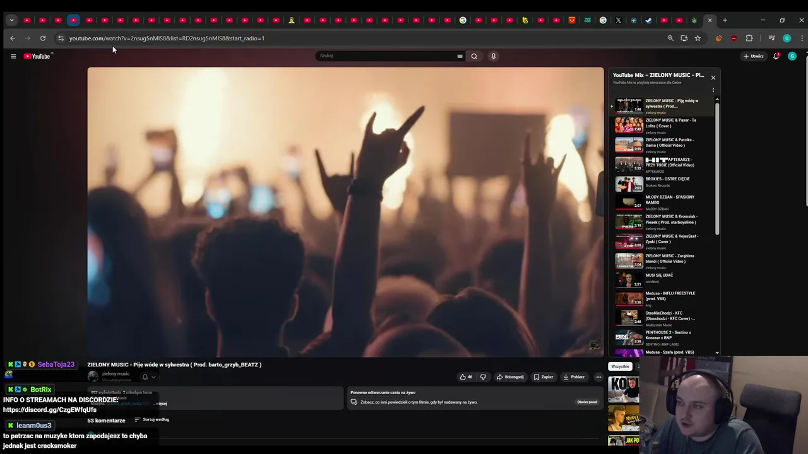808x454 pixels.
Task: Play Kromsiak - Piesek from the mix
Action: click(x=661, y=222)
